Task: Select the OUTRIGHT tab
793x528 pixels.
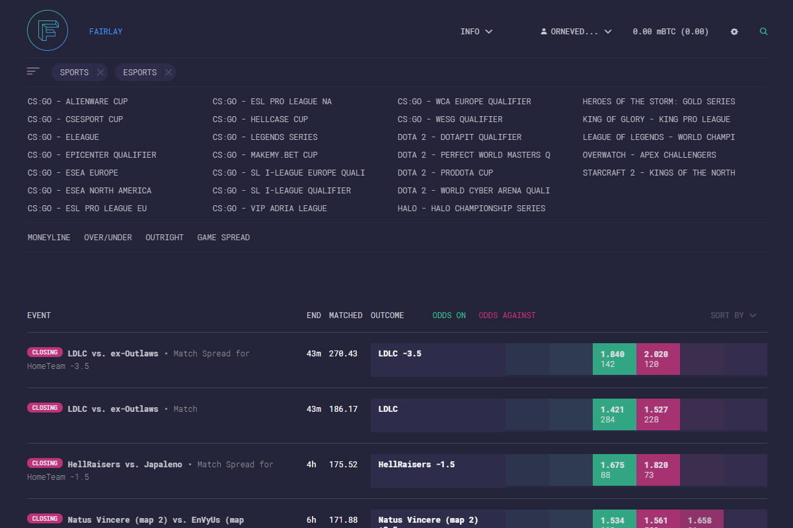Action: pyautogui.click(x=165, y=238)
